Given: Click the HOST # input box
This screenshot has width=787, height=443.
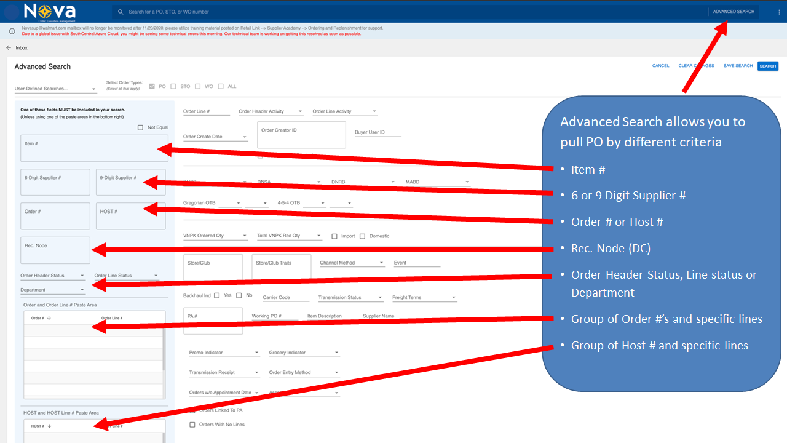Looking at the screenshot, I should (130, 216).
